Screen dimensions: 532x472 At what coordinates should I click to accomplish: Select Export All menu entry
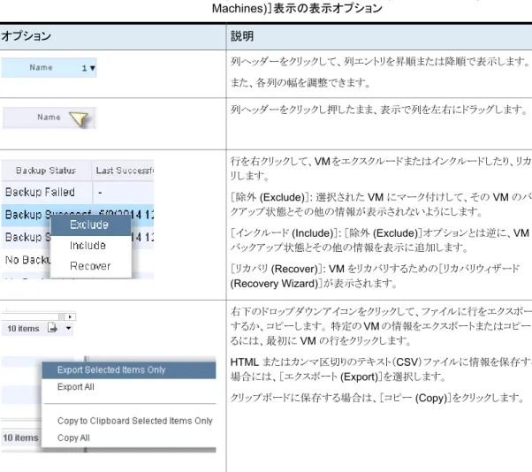[129, 387]
